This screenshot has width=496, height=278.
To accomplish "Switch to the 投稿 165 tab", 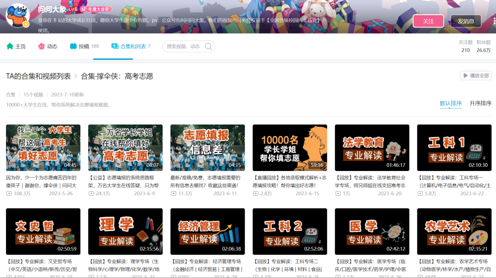I will (x=84, y=46).
